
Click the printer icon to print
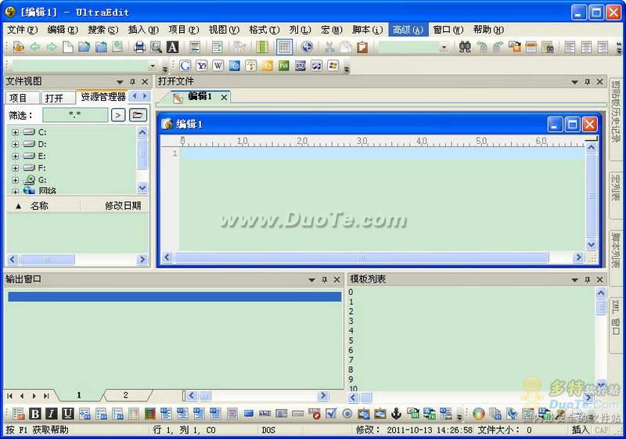pyautogui.click(x=139, y=47)
